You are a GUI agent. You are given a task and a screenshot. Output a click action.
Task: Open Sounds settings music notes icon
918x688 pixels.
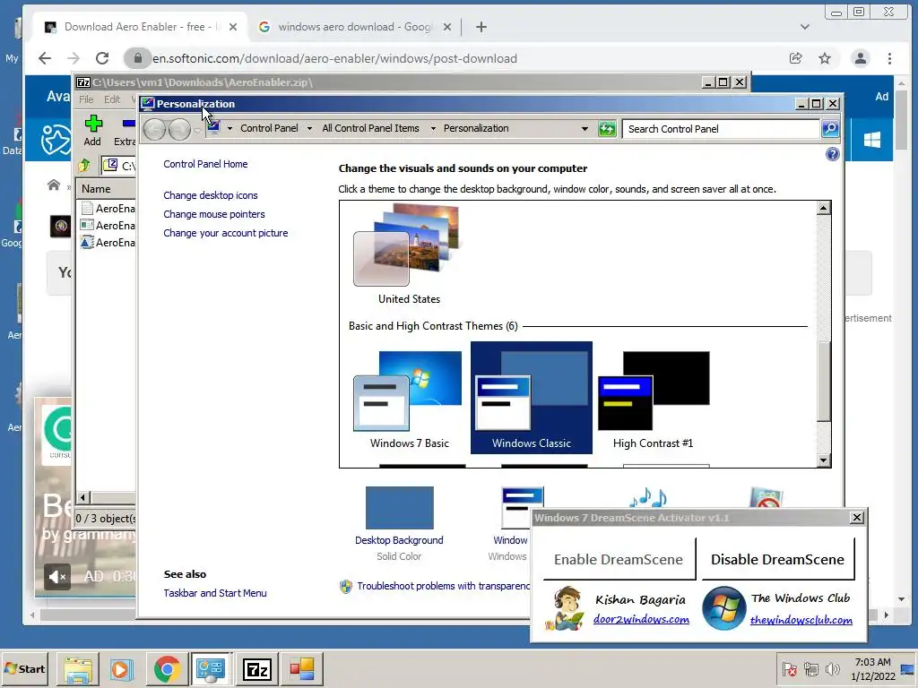(647, 497)
